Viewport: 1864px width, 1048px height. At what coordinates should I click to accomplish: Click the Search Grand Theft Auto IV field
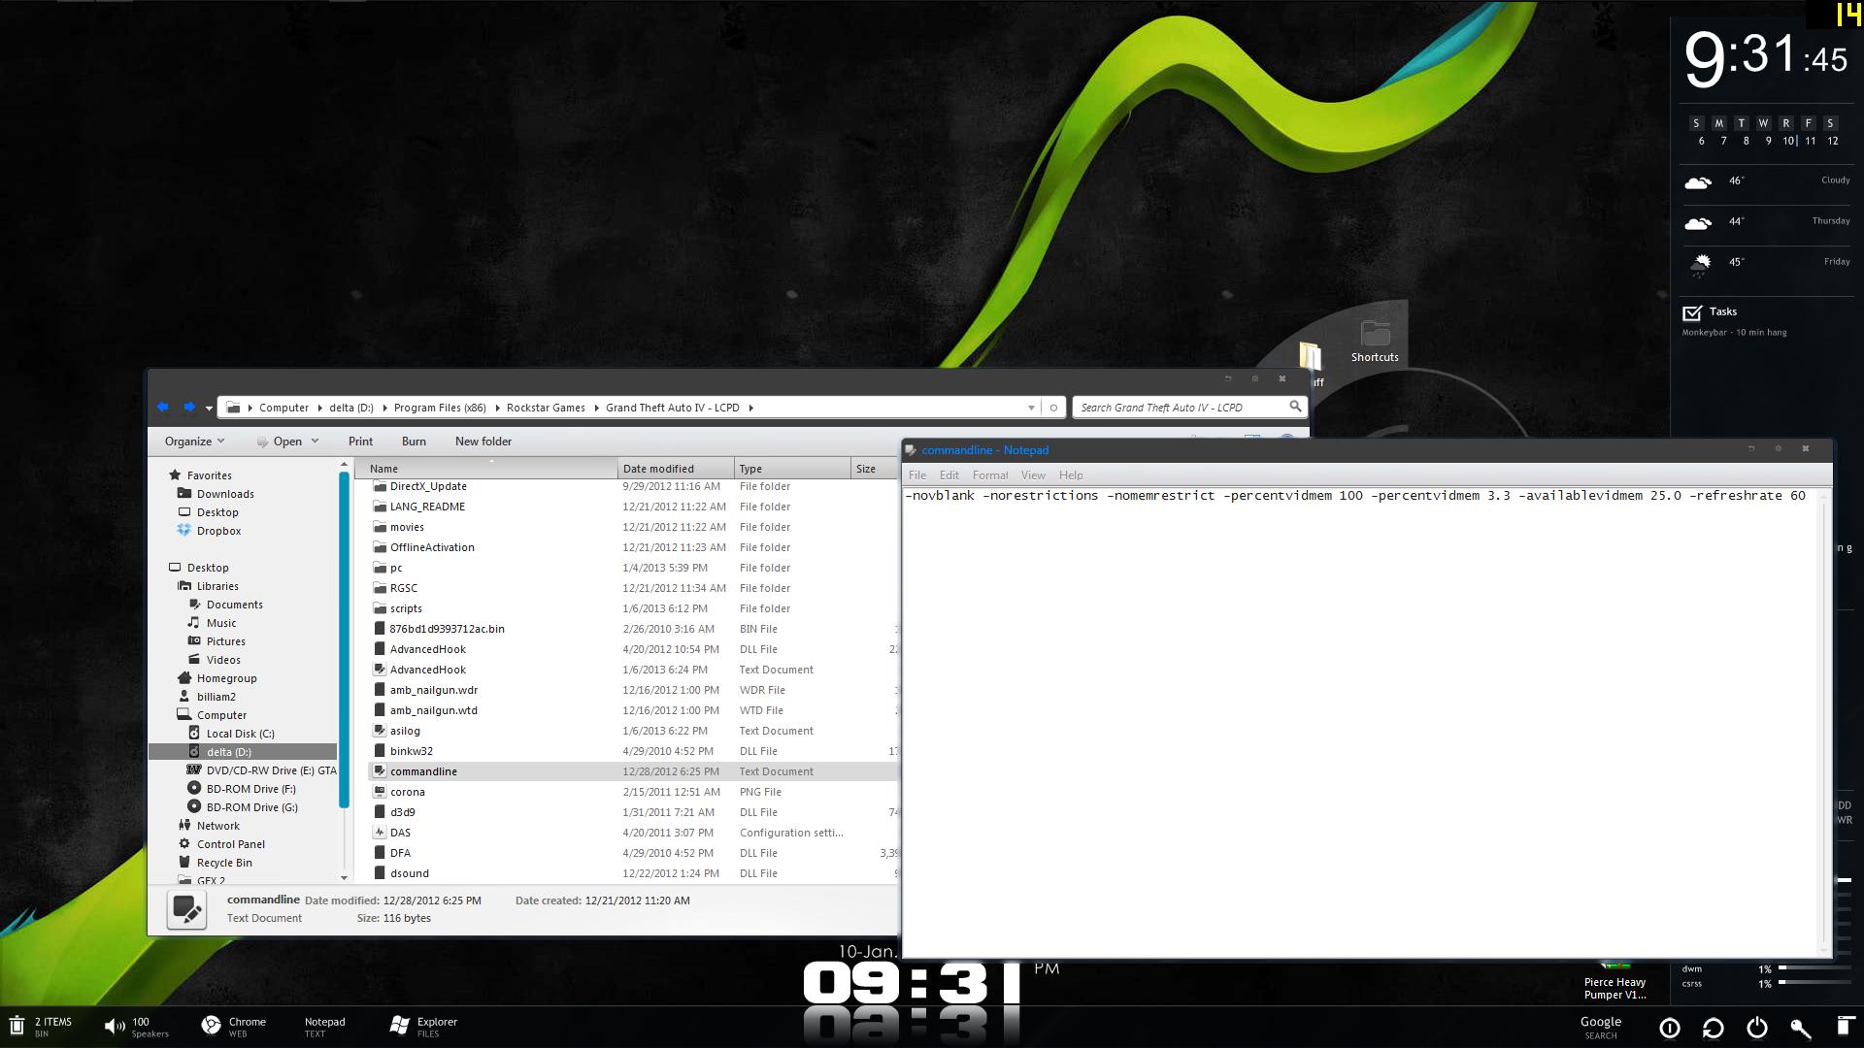tap(1180, 408)
